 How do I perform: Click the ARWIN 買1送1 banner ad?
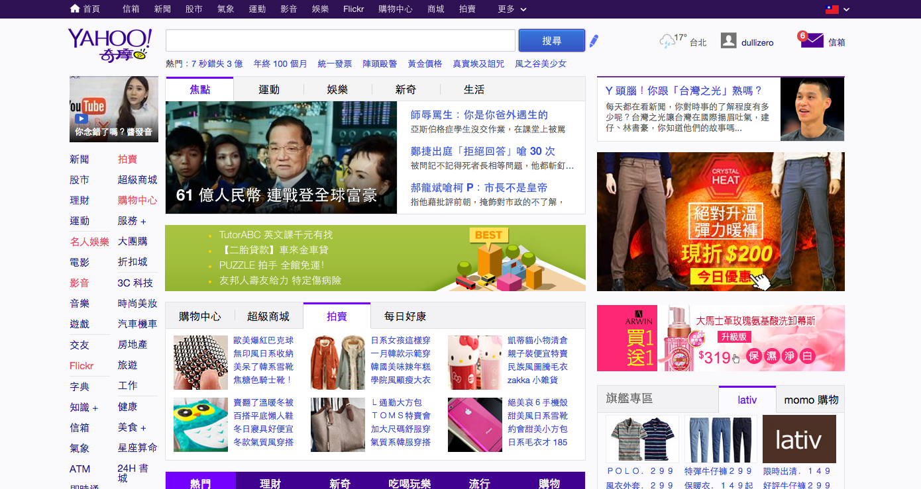[x=721, y=338]
